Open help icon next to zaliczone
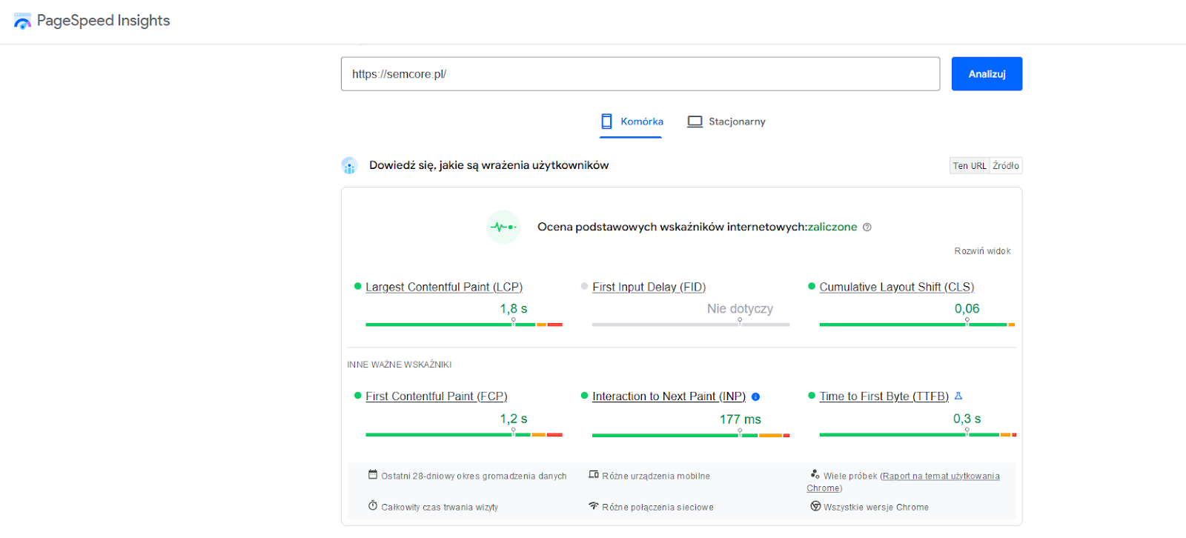 (x=867, y=228)
